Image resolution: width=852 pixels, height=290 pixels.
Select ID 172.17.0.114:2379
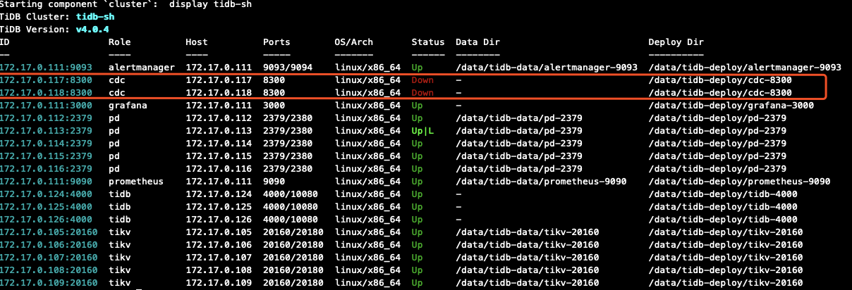coord(47,144)
